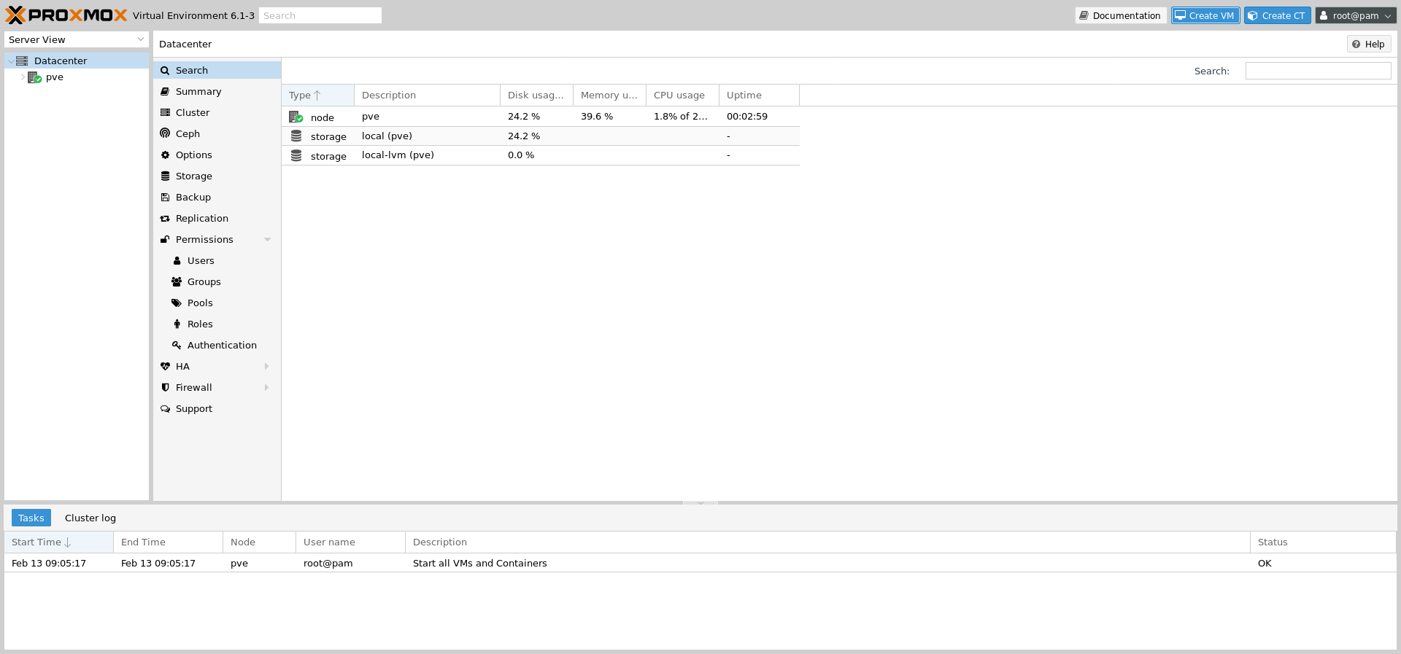Collapse the bottom log panel handle
This screenshot has width=1401, height=654.
pos(700,502)
